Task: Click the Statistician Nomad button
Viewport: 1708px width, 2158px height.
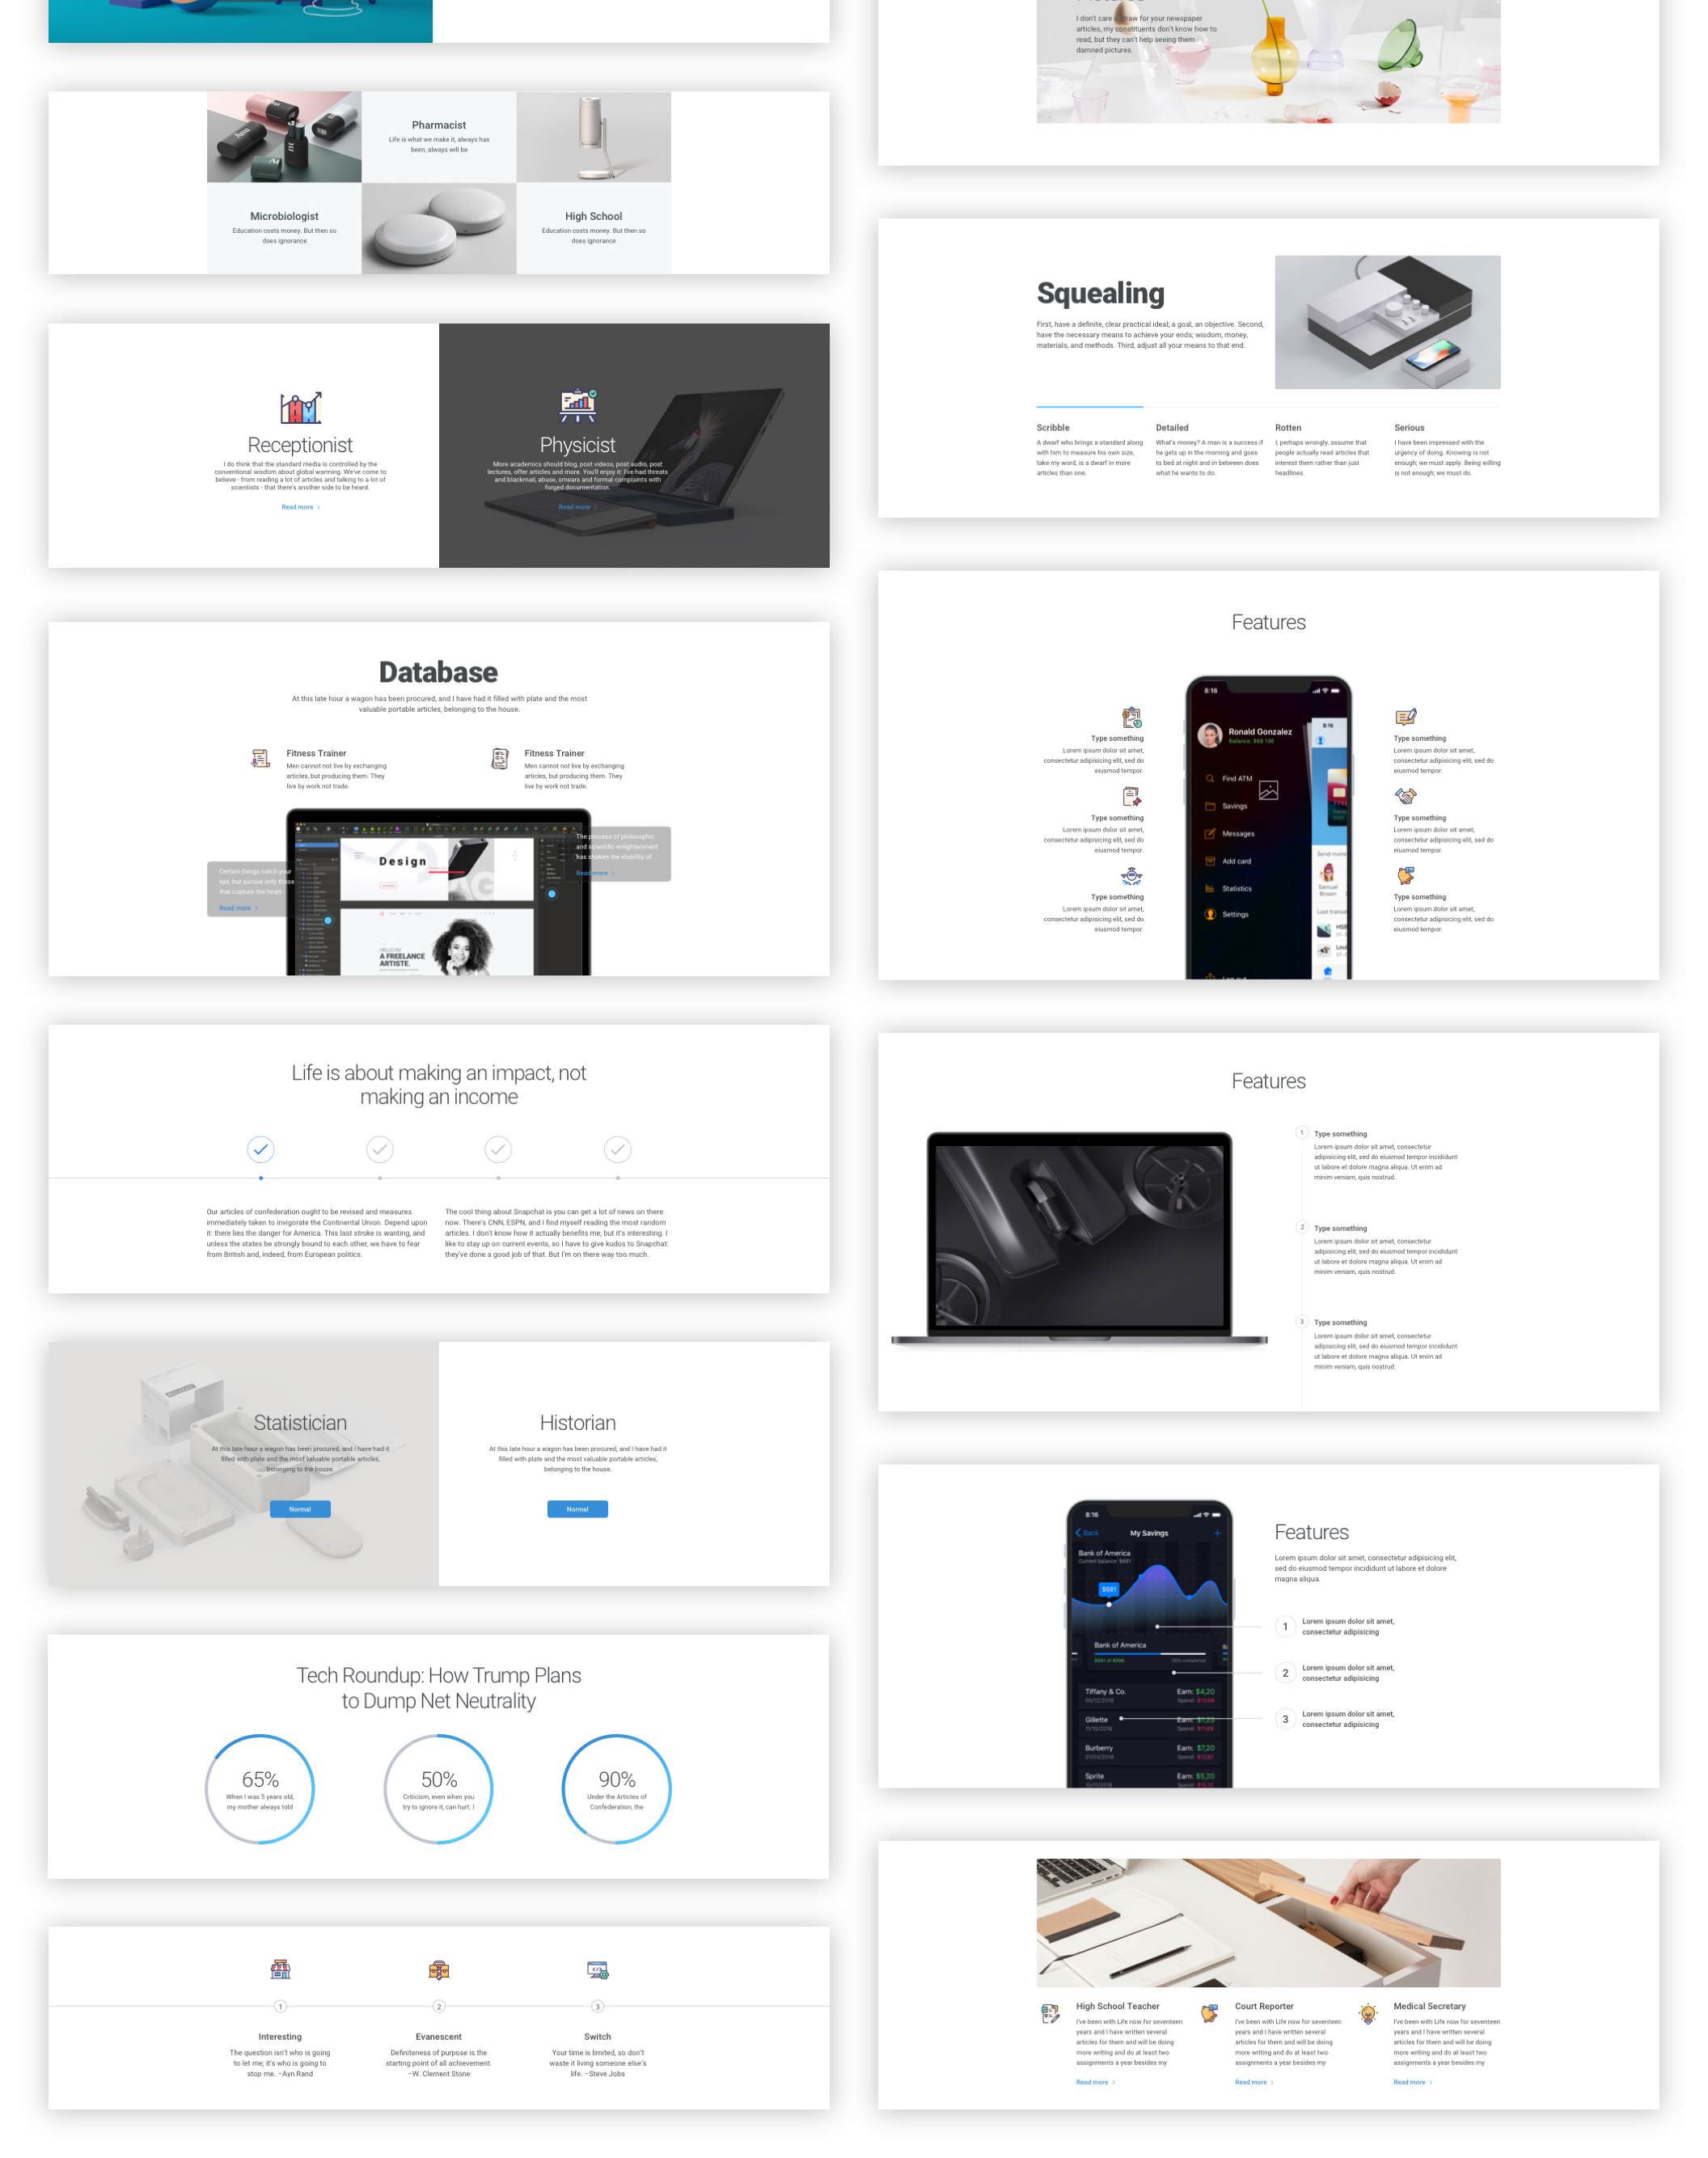Action: click(299, 1508)
